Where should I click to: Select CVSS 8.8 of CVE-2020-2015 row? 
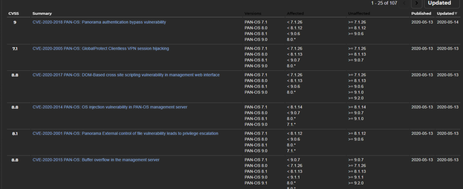[x=15, y=160]
